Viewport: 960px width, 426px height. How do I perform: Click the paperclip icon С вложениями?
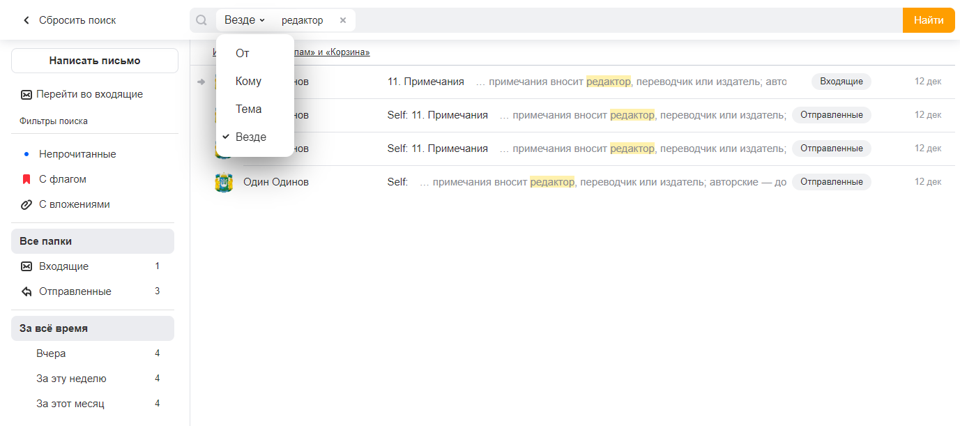26,204
